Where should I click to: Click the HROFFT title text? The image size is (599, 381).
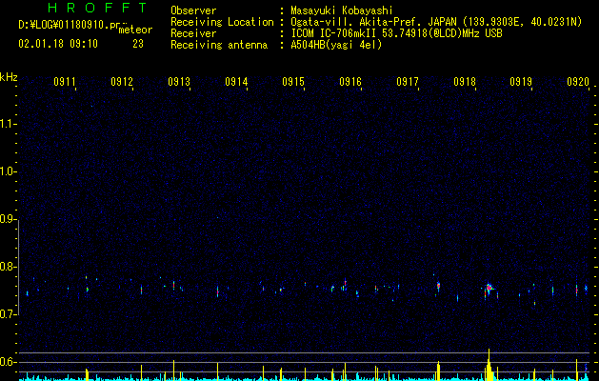(97, 8)
